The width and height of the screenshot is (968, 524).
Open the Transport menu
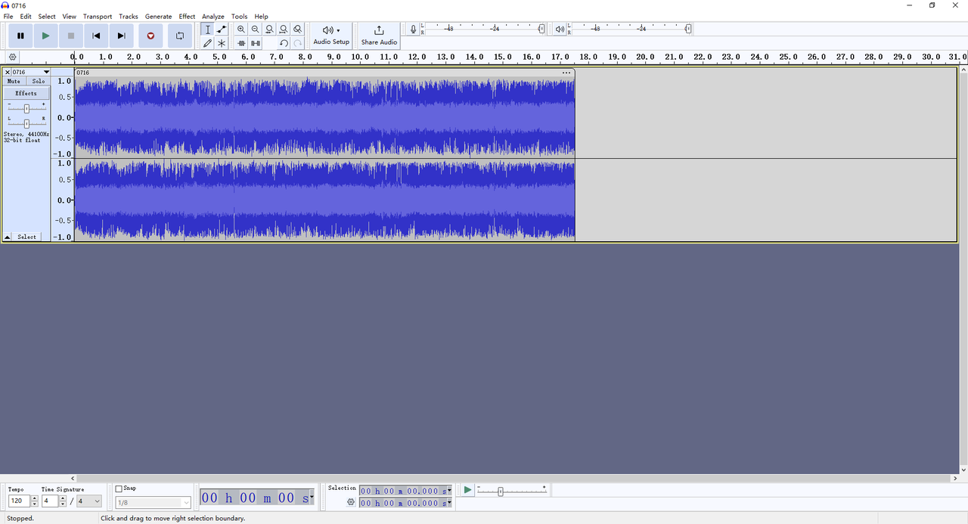[98, 16]
